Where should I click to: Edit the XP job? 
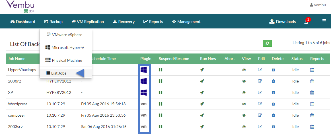260,92
